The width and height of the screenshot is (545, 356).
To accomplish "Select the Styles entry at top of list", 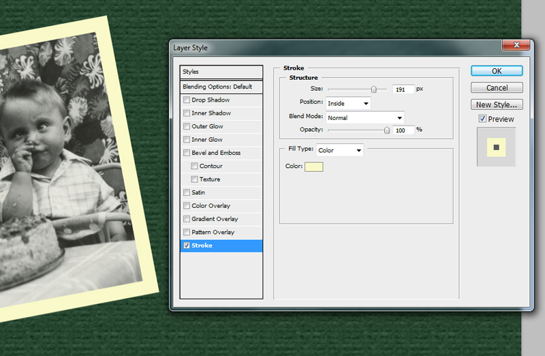I will point(221,72).
